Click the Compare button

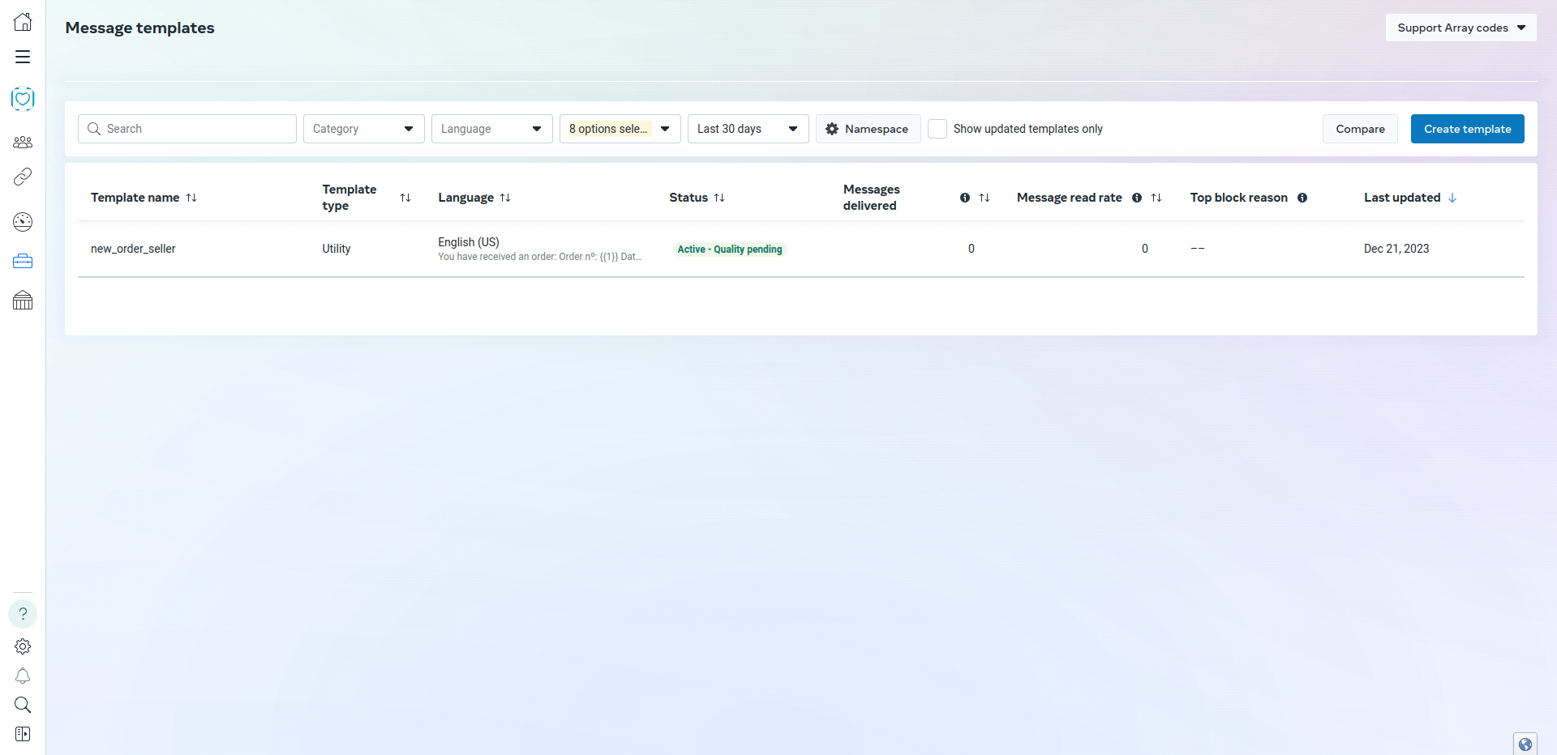pos(1361,129)
